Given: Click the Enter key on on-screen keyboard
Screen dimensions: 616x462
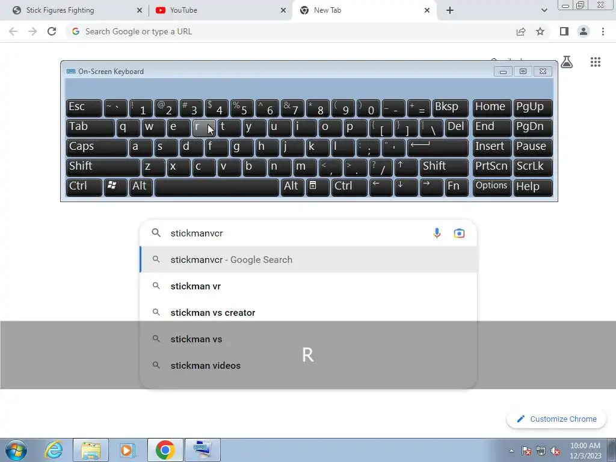Looking at the screenshot, I should coord(438,147).
